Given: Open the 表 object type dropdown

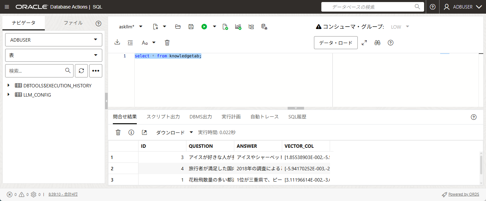Looking at the screenshot, I should tap(54, 55).
